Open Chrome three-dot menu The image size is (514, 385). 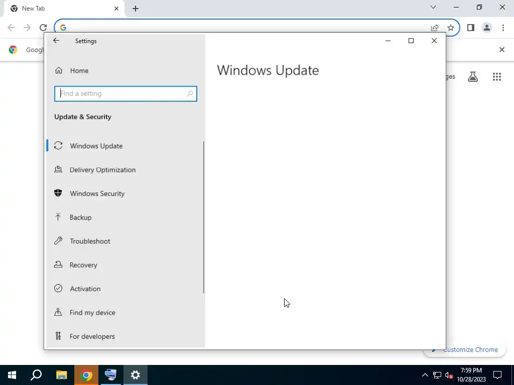point(503,28)
